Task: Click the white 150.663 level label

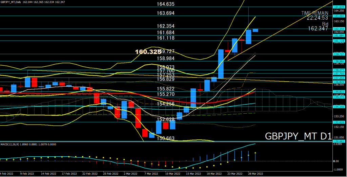Action: [166, 138]
